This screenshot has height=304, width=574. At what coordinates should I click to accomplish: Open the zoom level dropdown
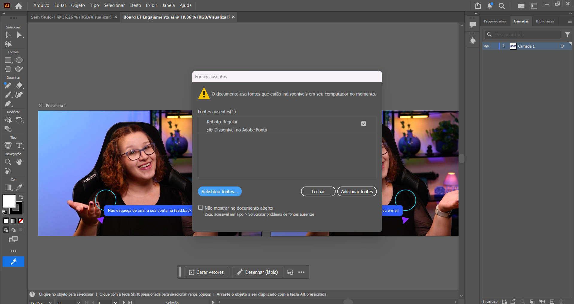tap(51, 302)
